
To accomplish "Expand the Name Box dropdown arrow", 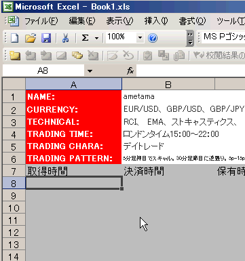I will tap(90, 71).
